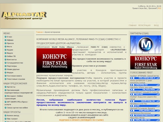Open the Конкурс First Star article image

pyautogui.click(x=54, y=61)
